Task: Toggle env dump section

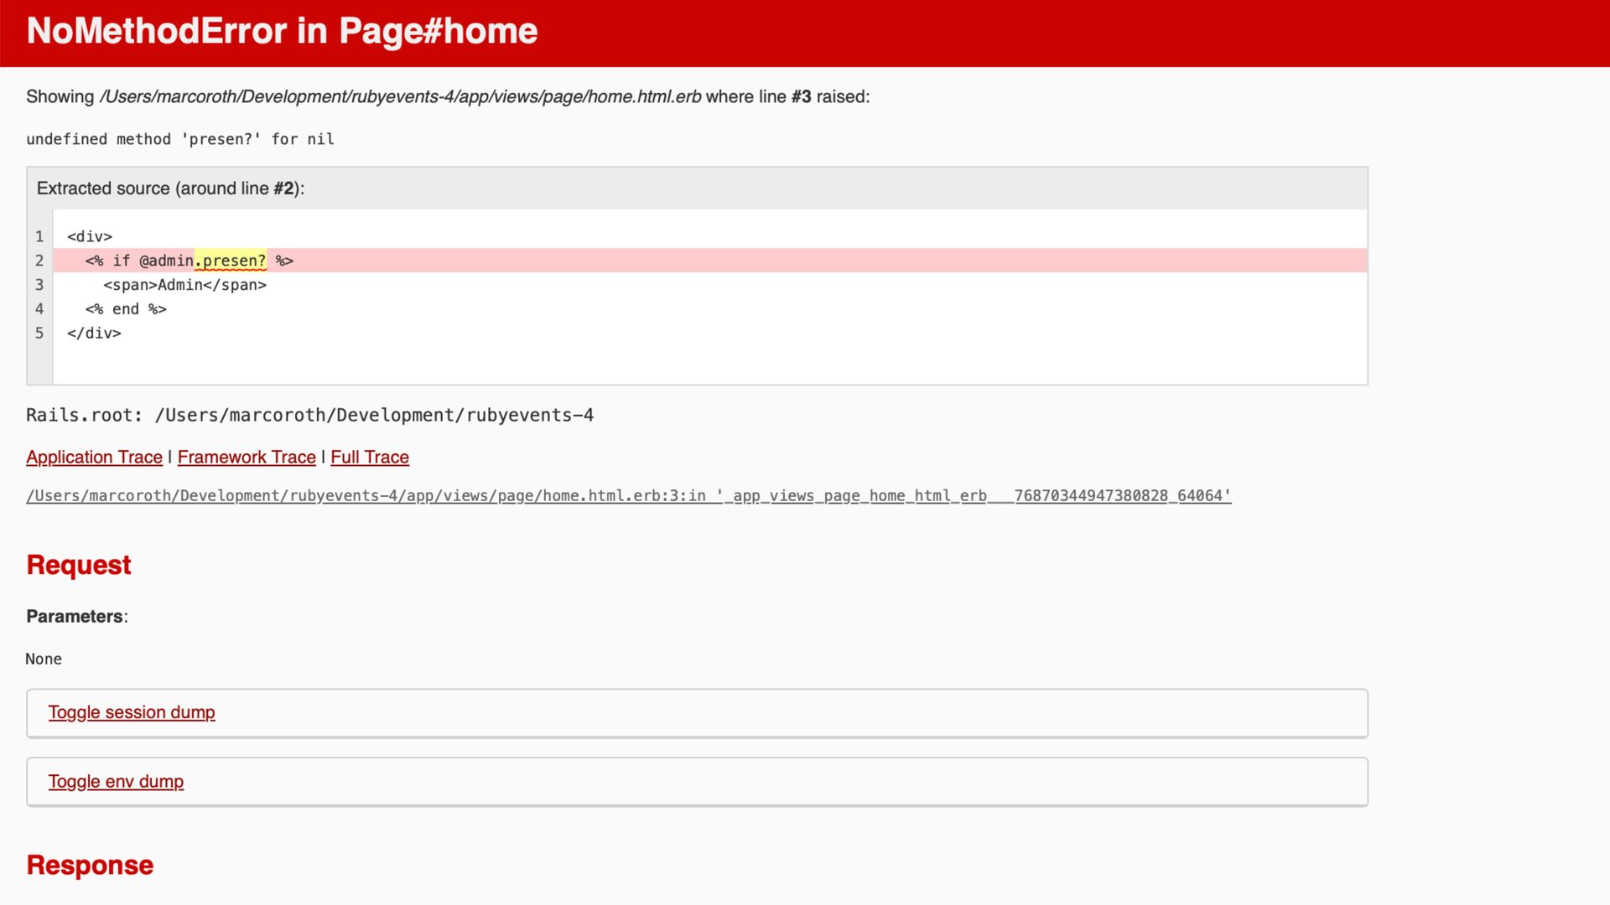Action: point(116,781)
